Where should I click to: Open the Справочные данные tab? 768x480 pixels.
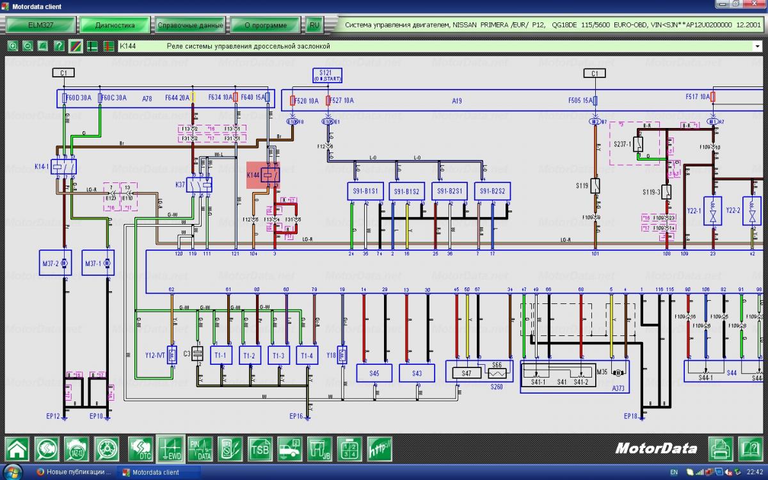pos(191,26)
